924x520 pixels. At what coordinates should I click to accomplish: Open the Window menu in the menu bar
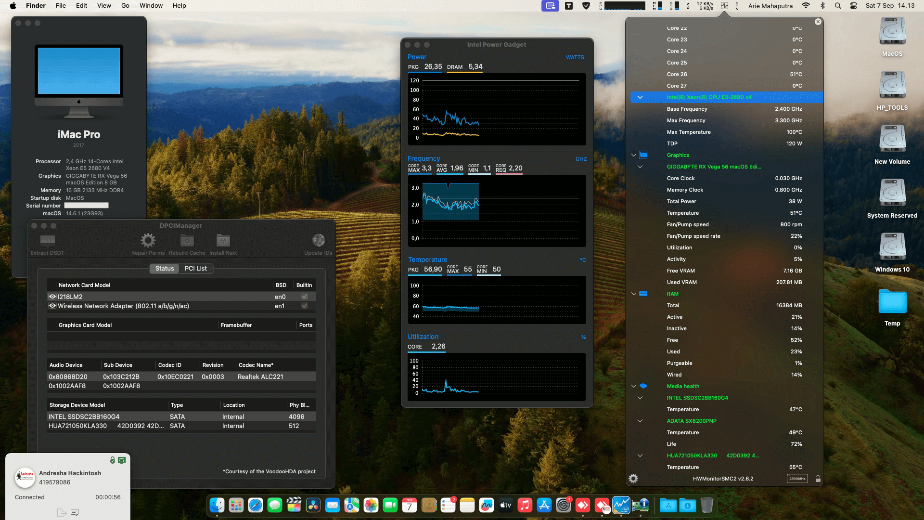(151, 5)
